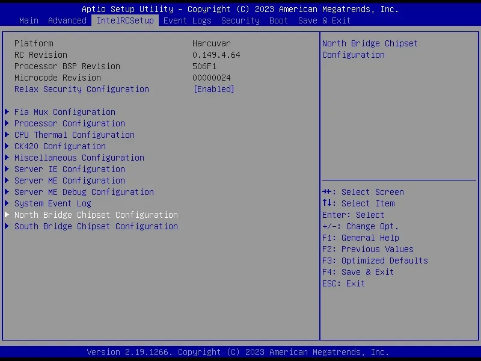Click the Enter: Select key hint
This screenshot has width=481, height=361.
tap(353, 215)
